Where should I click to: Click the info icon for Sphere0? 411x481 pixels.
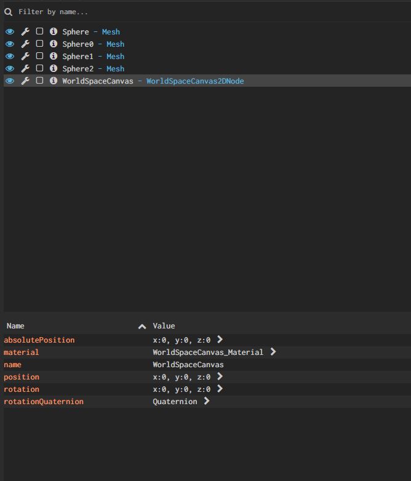pos(54,44)
